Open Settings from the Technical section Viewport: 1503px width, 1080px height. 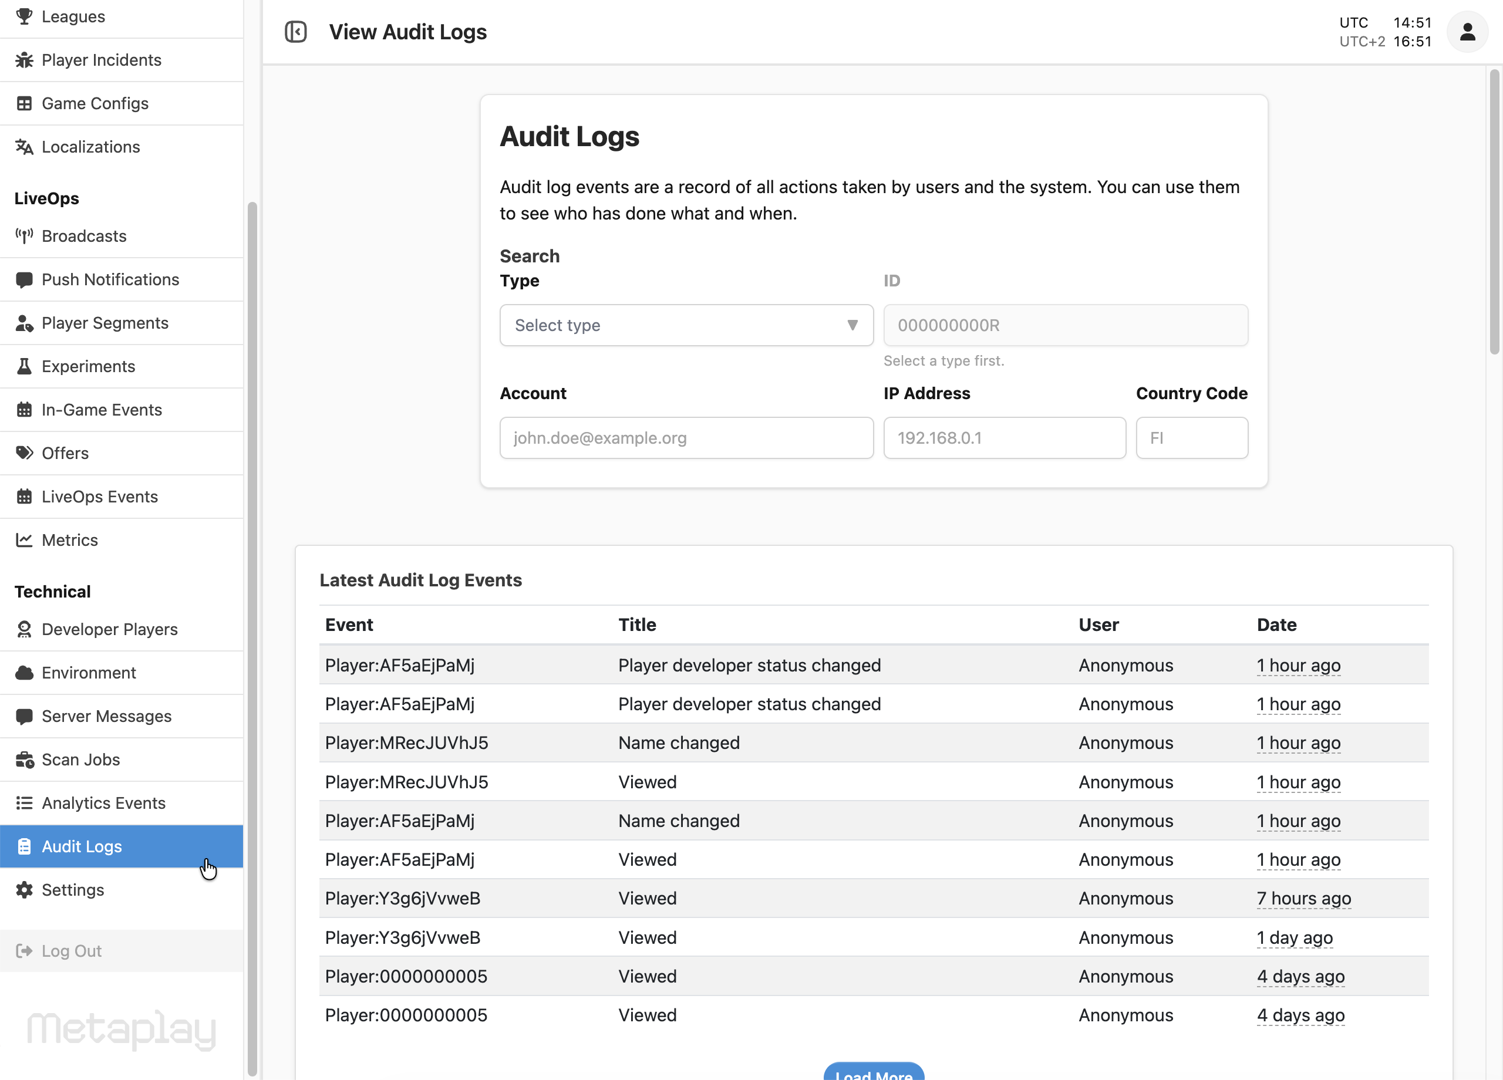(x=72, y=890)
